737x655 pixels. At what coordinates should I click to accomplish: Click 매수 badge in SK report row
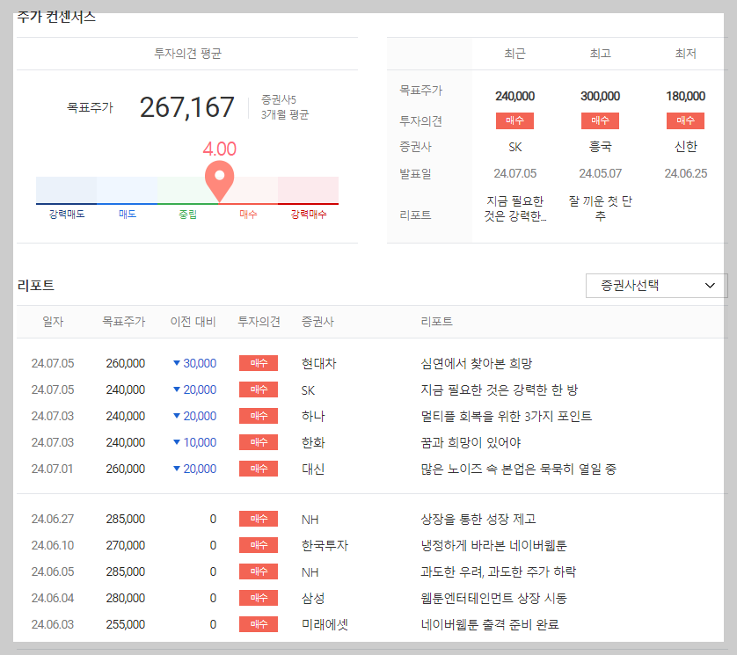coord(259,389)
